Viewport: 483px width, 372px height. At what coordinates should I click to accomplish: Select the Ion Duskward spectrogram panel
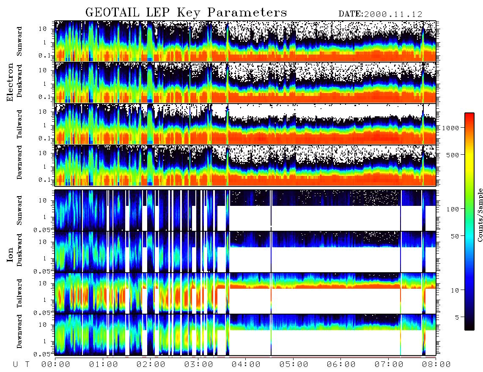[x=245, y=252]
